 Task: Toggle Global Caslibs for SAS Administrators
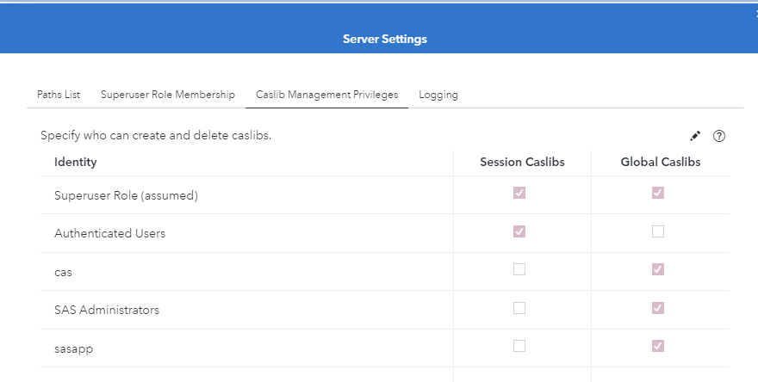coord(658,308)
